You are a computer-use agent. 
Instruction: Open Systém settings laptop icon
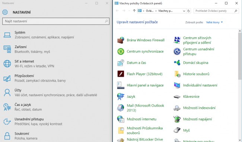point(7,35)
